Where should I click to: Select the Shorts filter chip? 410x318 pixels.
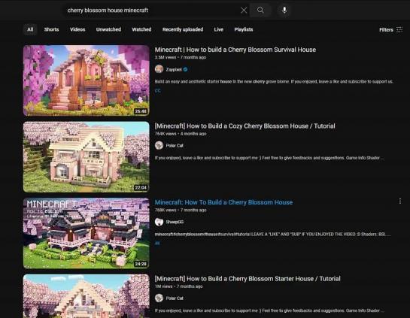pyautogui.click(x=51, y=29)
